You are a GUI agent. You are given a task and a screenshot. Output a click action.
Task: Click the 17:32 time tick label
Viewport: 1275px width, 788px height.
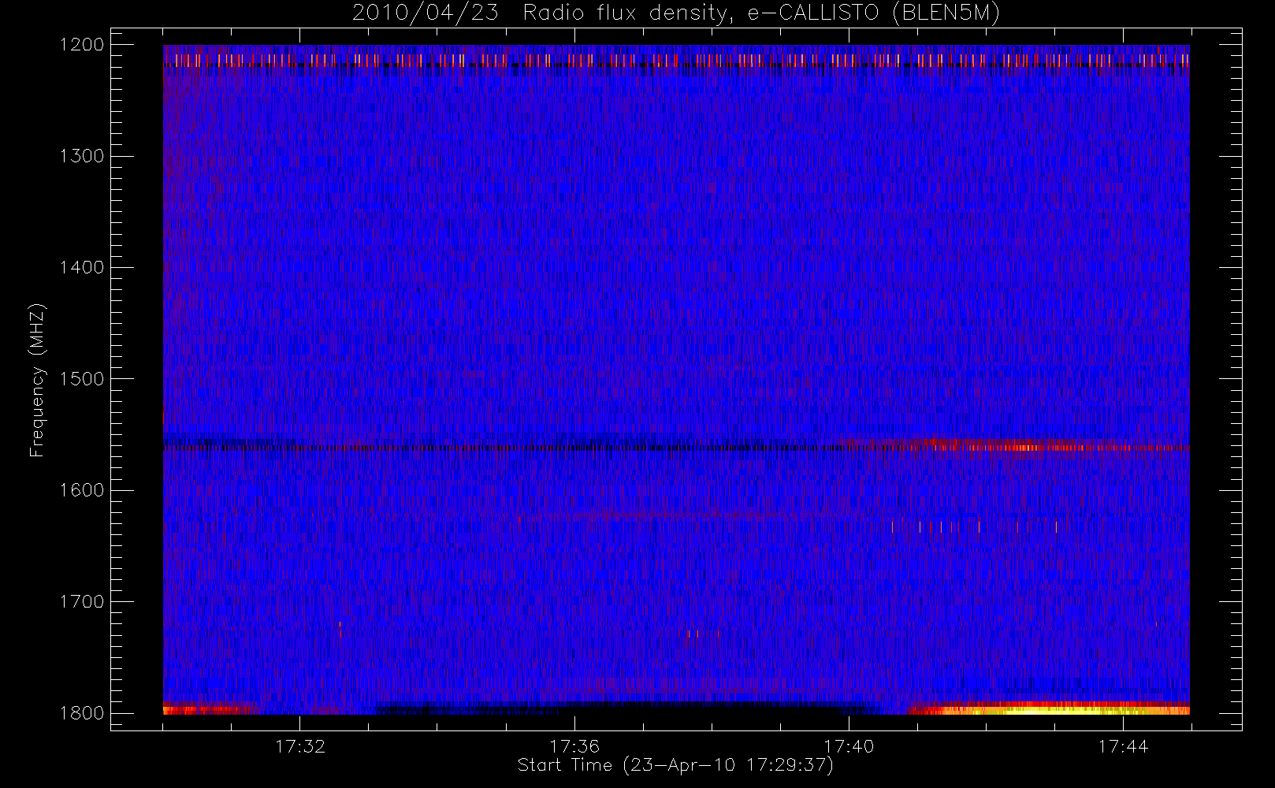pos(300,746)
